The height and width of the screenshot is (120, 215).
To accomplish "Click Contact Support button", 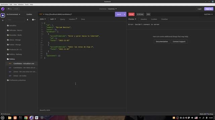I will pos(179,41).
